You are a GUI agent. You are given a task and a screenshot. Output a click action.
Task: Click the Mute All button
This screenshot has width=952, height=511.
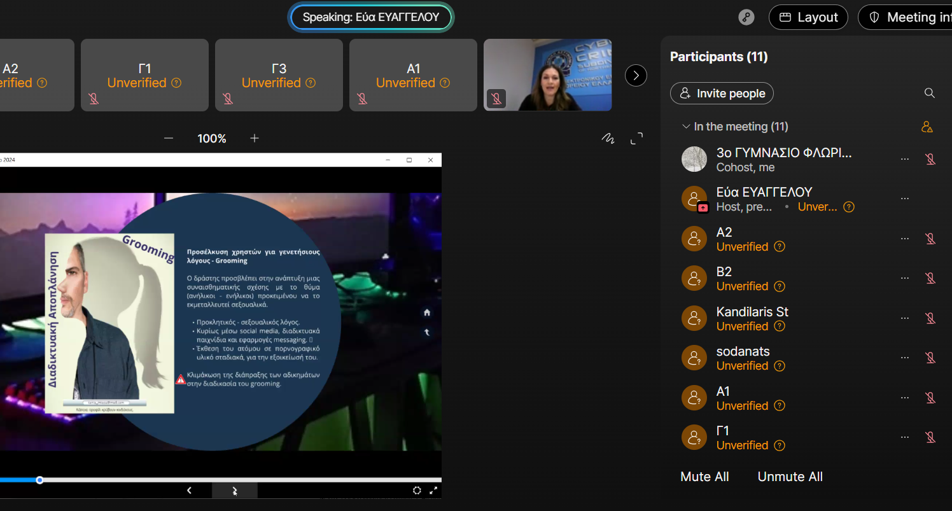pyautogui.click(x=704, y=477)
